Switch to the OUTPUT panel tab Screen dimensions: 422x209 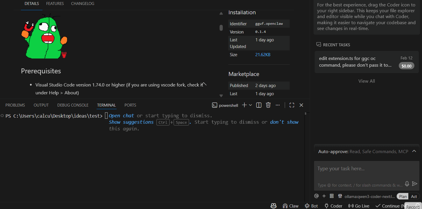pyautogui.click(x=41, y=105)
